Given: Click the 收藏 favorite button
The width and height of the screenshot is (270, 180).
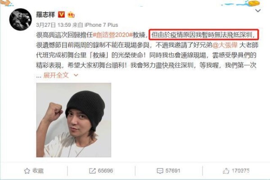Looking at the screenshot, I should (x=34, y=171).
